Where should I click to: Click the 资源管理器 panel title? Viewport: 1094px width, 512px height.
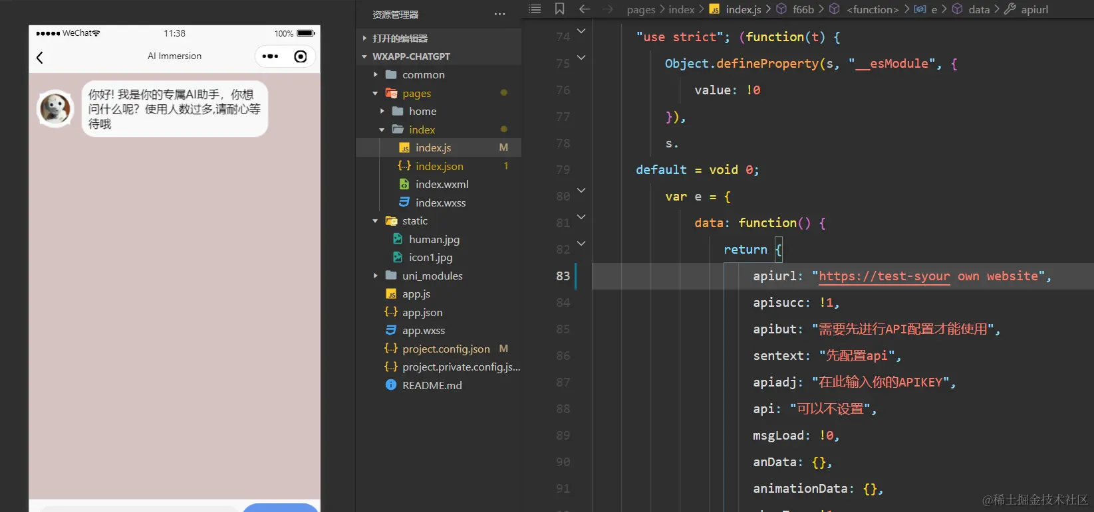395,14
